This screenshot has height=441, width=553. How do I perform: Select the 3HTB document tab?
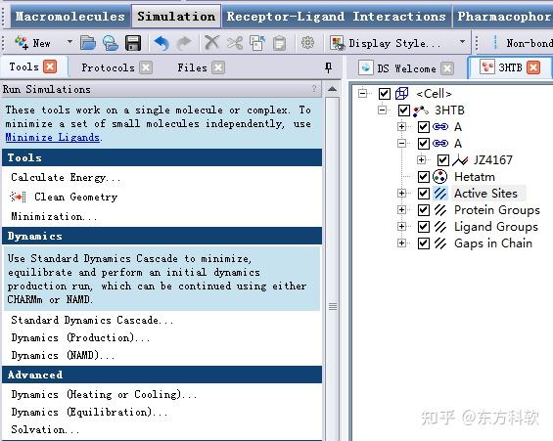point(510,67)
